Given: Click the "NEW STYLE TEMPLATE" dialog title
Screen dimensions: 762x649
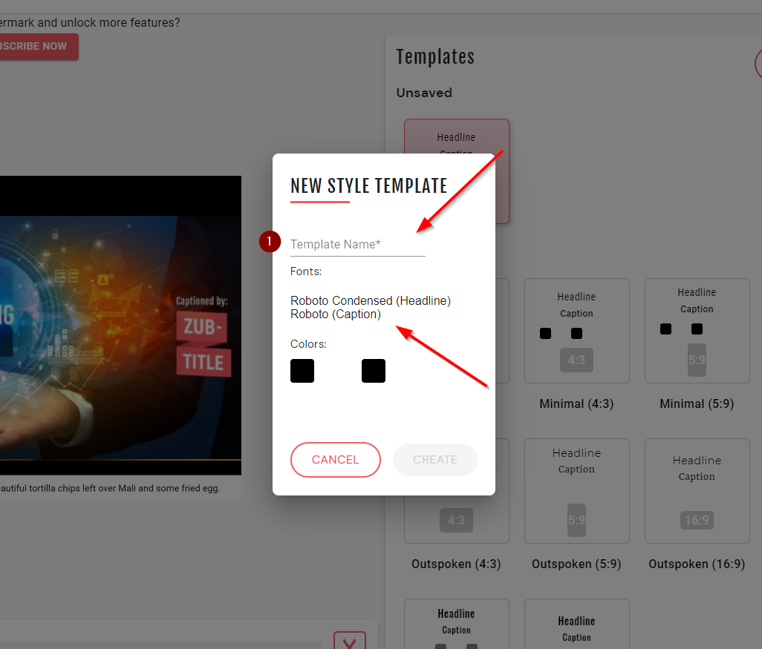Looking at the screenshot, I should tap(369, 186).
